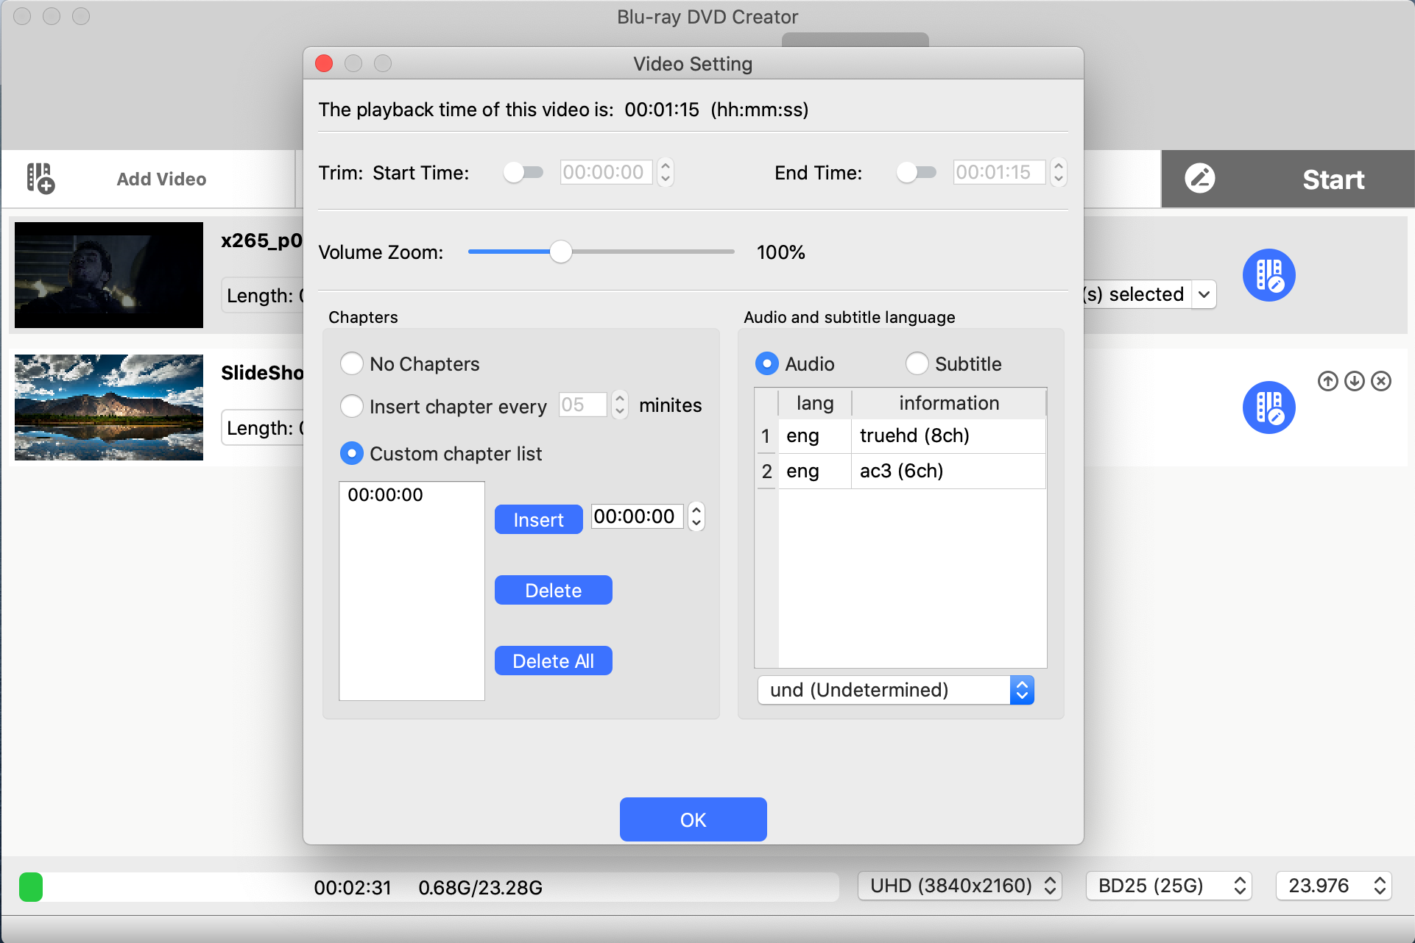Open video settings for the x265 video

[x=1268, y=275]
